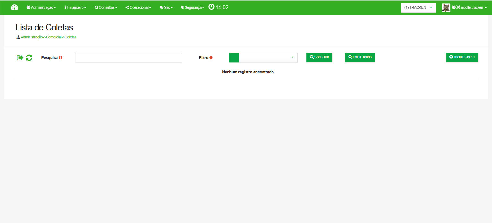
Task: Click the Consultar button
Action: pyautogui.click(x=319, y=57)
